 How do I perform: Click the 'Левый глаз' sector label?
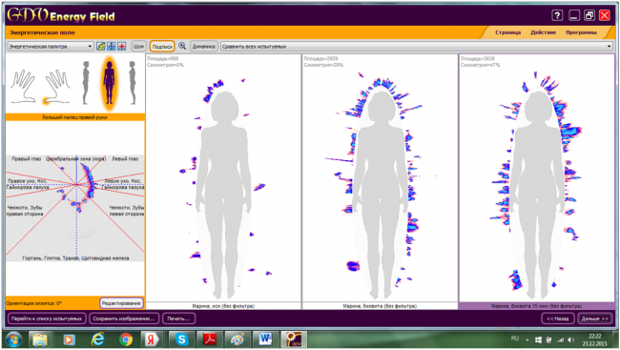click(125, 158)
